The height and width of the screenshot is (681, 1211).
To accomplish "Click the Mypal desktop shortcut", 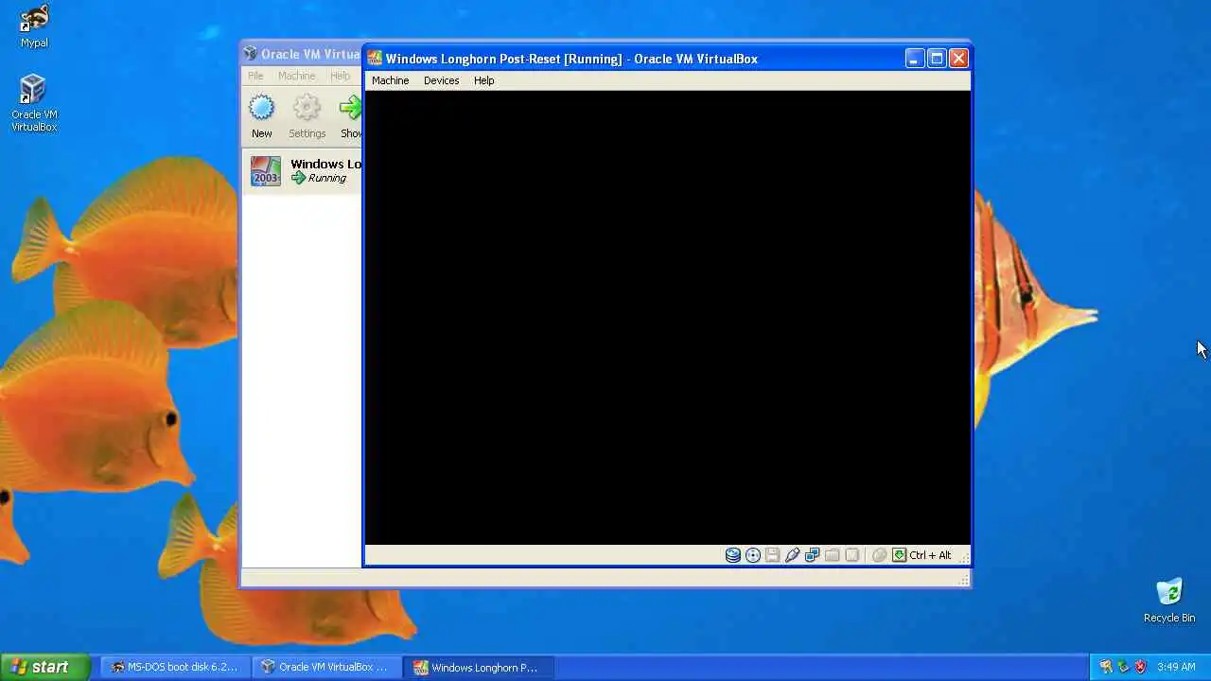I will (34, 26).
